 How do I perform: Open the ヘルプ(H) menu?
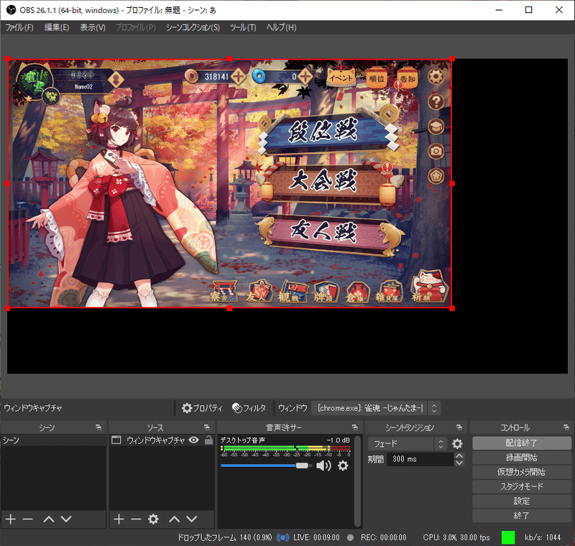click(281, 27)
